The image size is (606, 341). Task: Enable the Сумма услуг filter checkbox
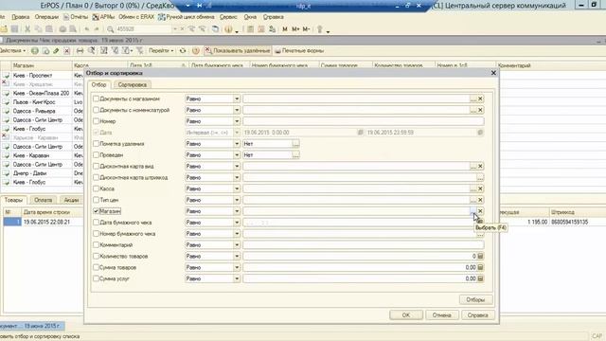pyautogui.click(x=96, y=278)
